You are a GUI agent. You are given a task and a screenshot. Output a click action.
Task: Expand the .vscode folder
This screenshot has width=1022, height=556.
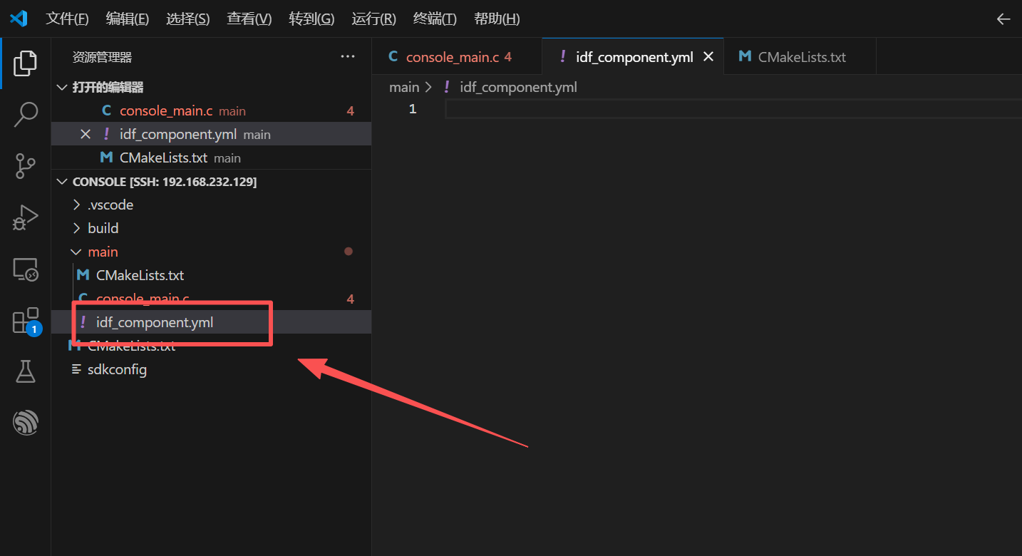pyautogui.click(x=211, y=205)
